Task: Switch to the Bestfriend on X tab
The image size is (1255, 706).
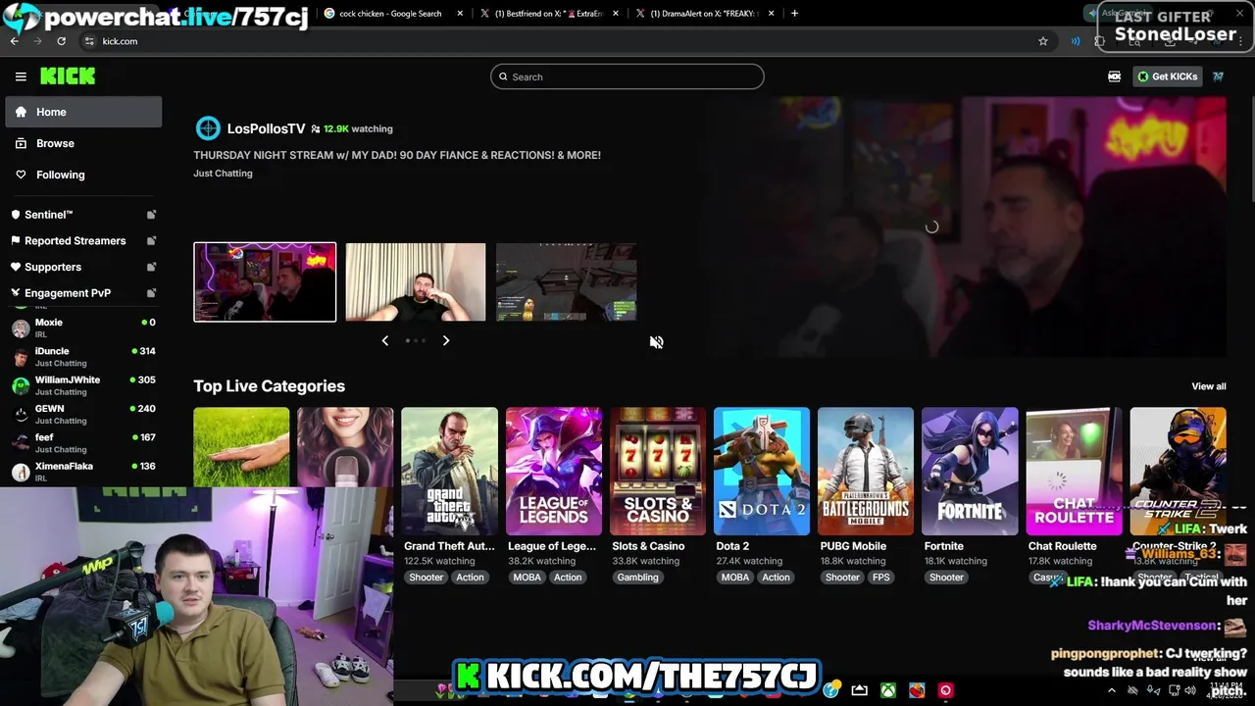Action: [x=547, y=14]
